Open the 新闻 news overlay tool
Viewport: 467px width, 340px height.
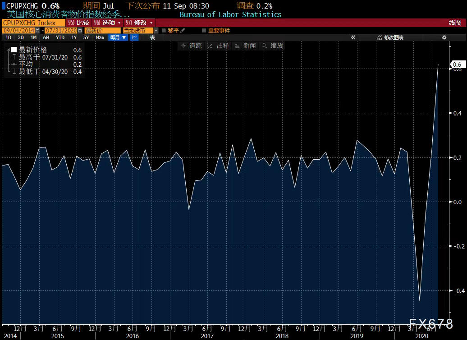[x=245, y=46]
